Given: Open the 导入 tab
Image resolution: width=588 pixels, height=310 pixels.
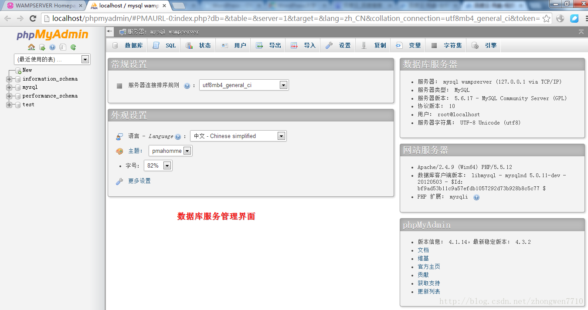Looking at the screenshot, I should 303,45.
